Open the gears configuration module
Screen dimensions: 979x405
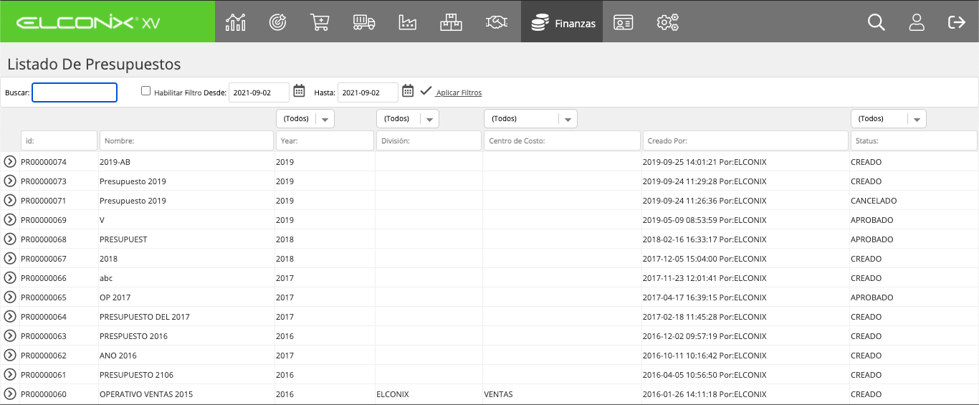[x=667, y=22]
